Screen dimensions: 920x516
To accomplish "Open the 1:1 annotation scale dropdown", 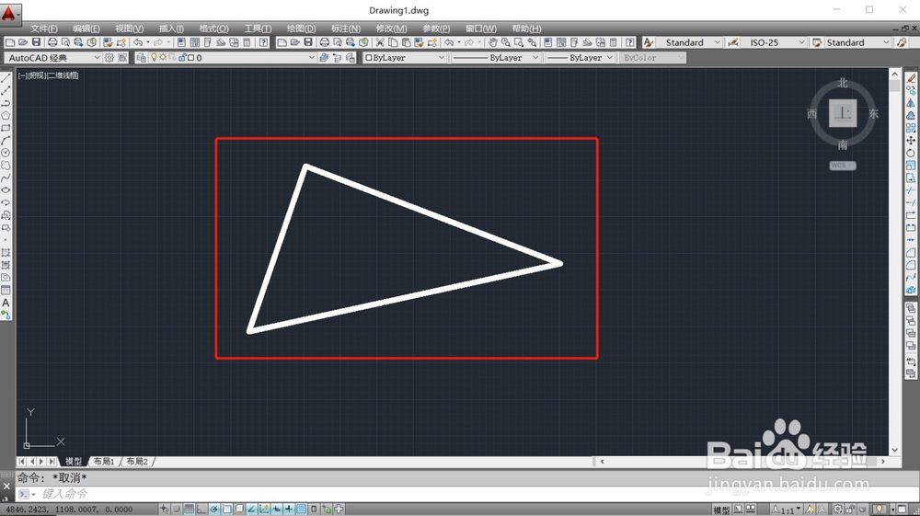I will tap(787, 510).
